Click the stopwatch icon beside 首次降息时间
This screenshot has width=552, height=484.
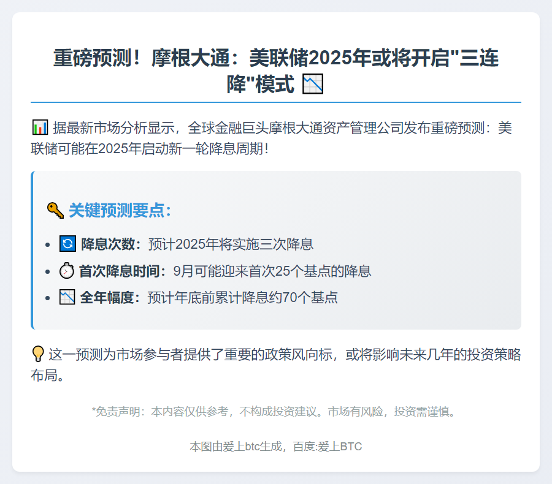pos(66,271)
